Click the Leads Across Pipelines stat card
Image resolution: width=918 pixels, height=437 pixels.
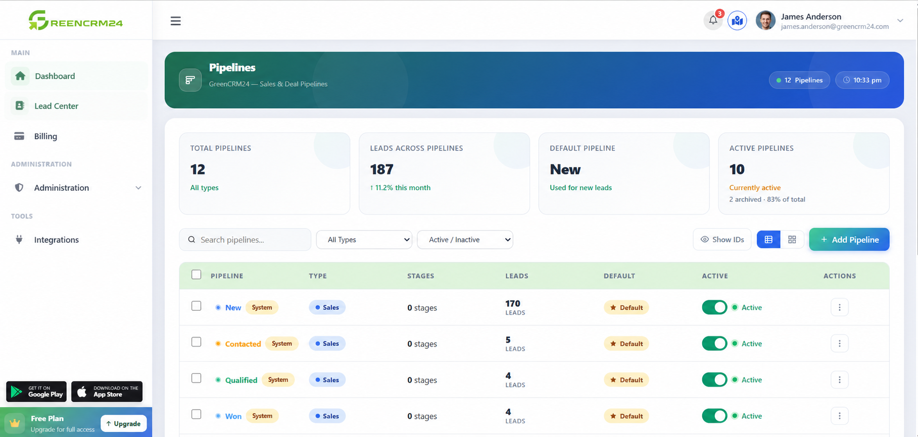444,174
